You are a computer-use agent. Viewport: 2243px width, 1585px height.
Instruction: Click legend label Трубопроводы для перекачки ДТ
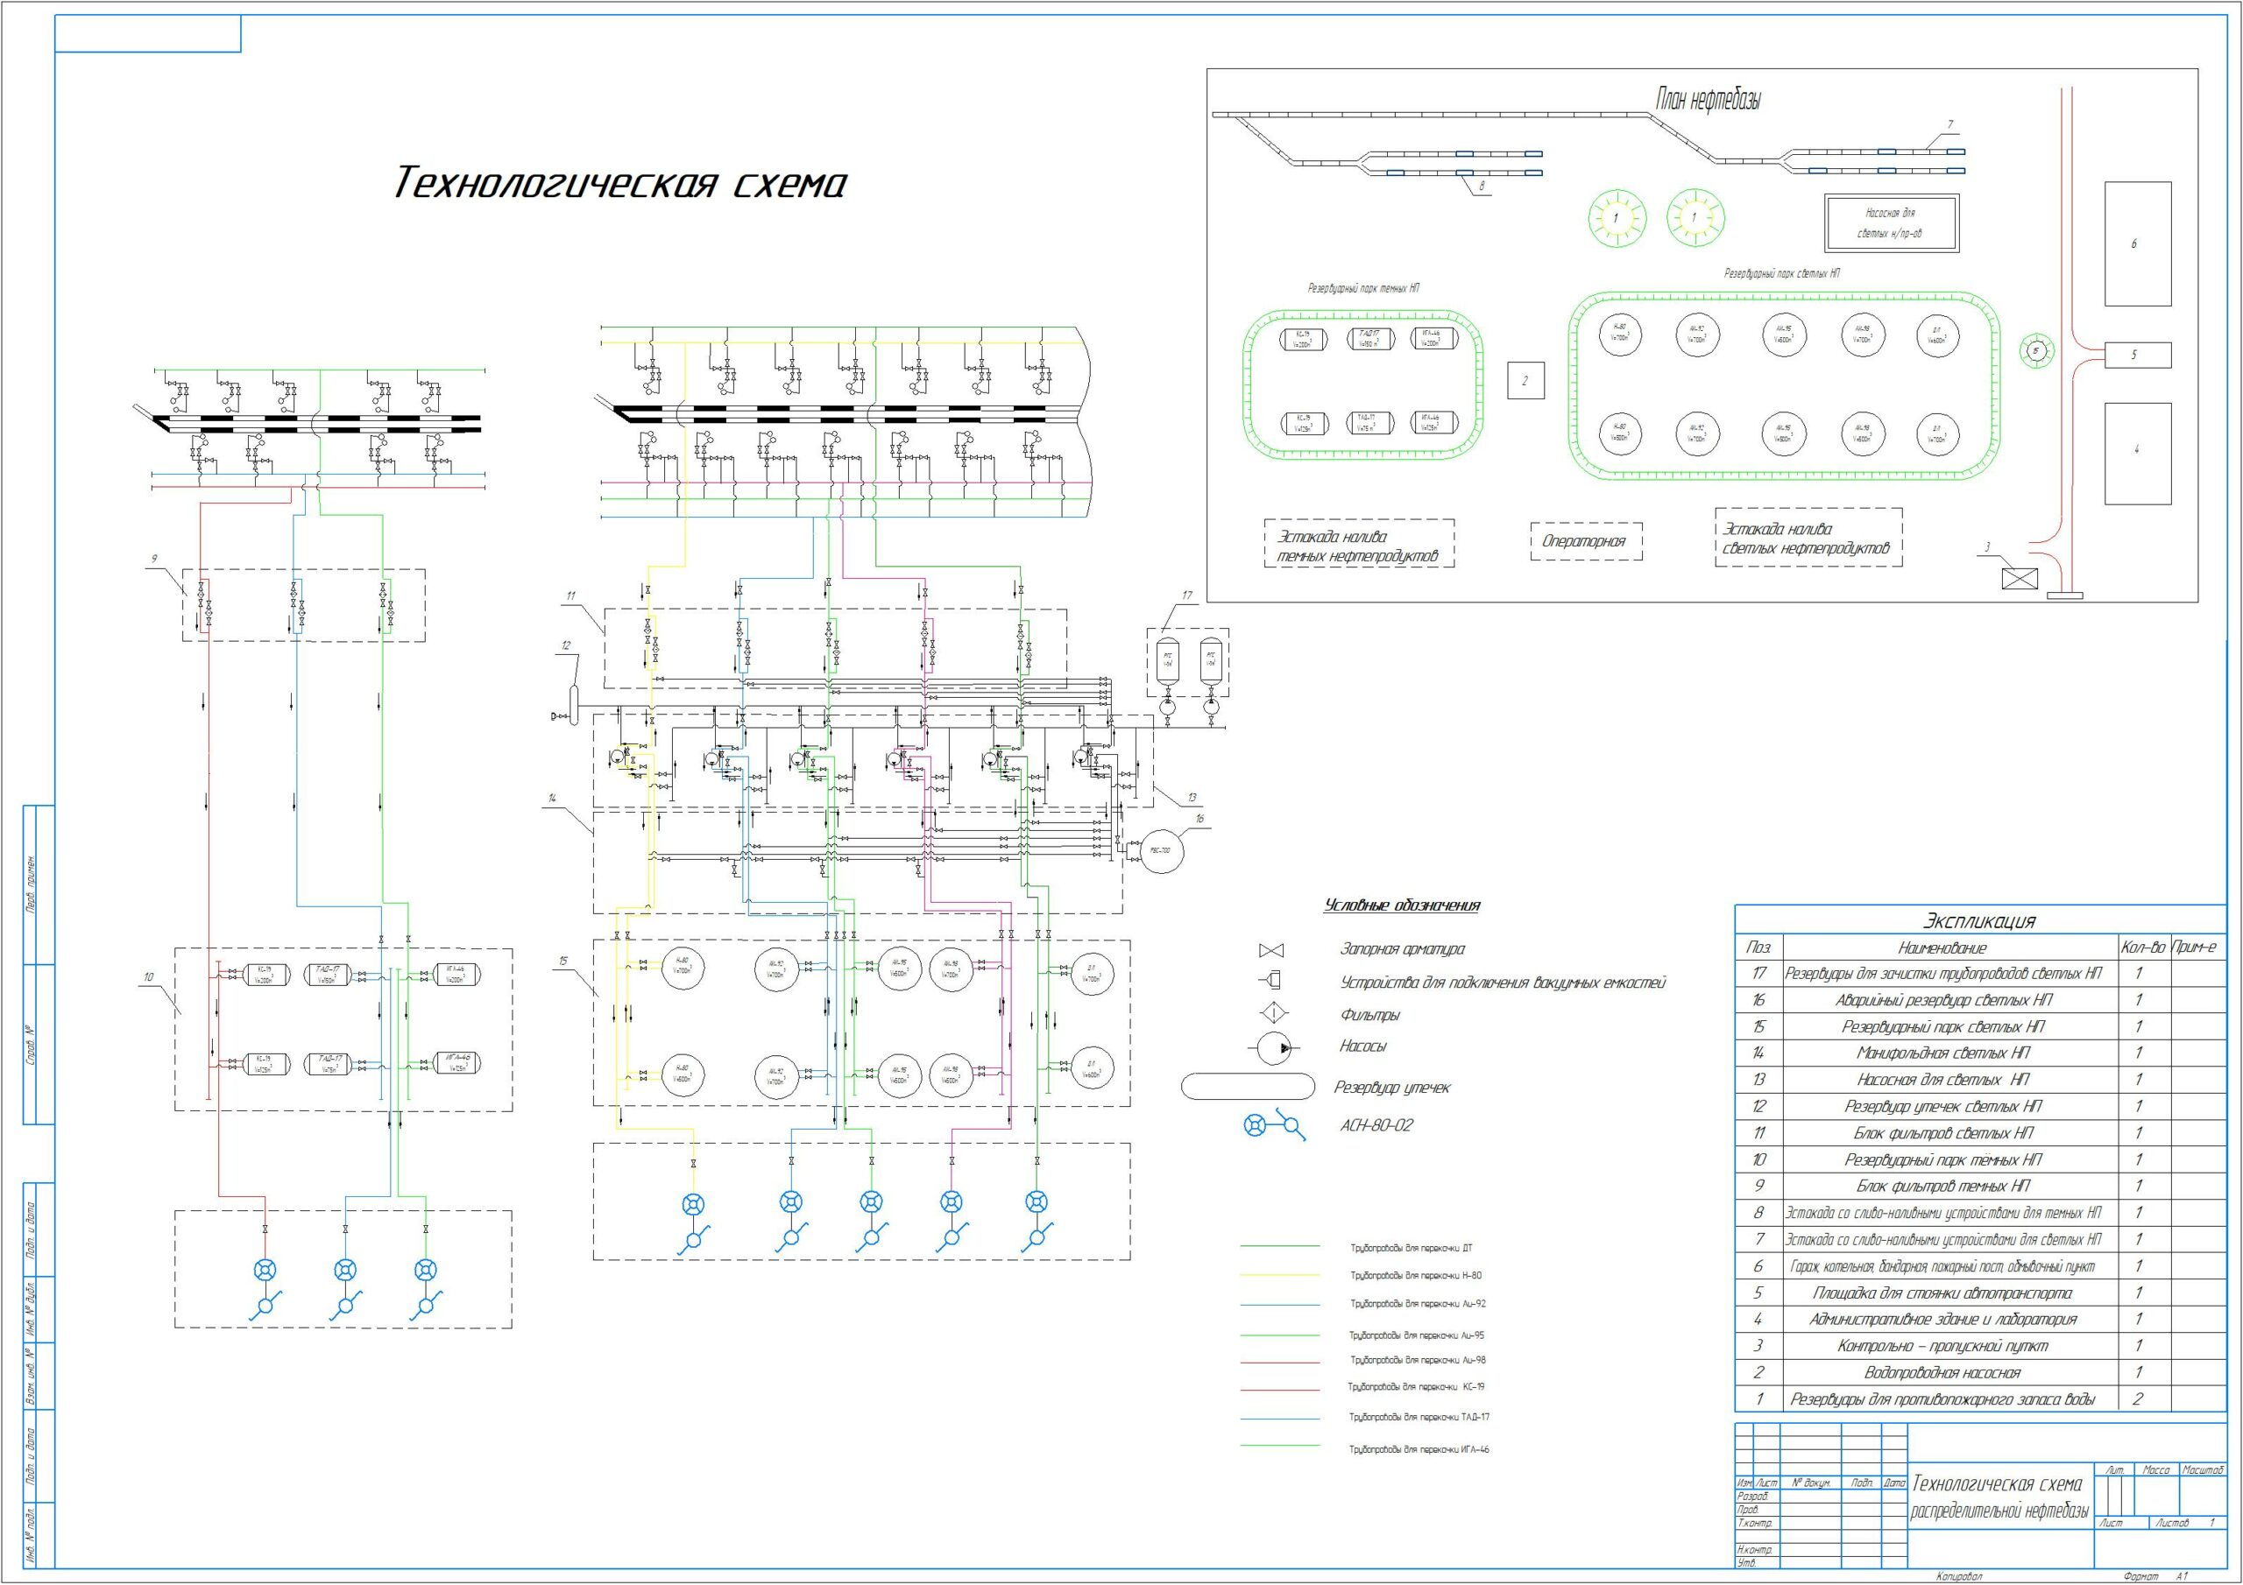(1411, 1248)
